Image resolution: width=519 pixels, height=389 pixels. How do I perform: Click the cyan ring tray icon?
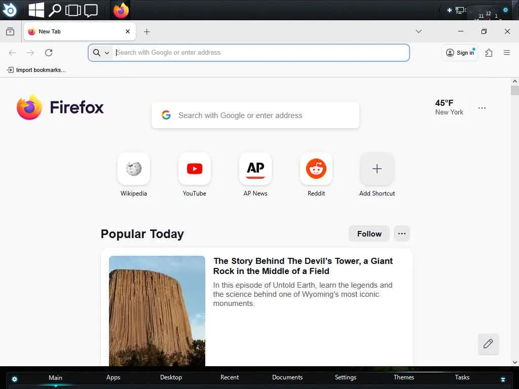[505, 10]
